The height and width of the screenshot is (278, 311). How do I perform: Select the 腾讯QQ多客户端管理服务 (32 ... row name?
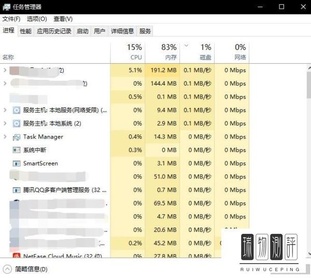(65, 190)
